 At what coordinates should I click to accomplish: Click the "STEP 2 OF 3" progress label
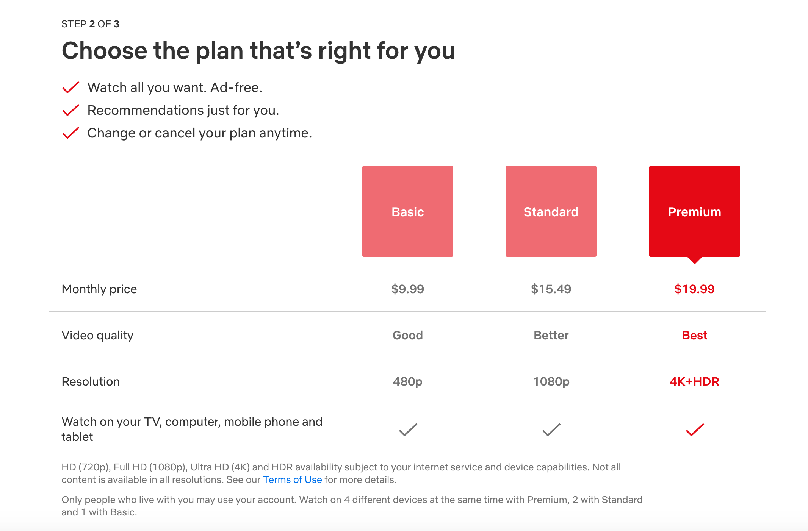pyautogui.click(x=90, y=24)
